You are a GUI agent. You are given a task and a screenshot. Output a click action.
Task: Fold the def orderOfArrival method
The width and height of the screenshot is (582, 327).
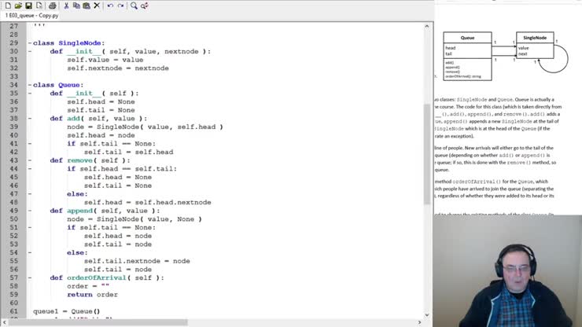pyautogui.click(x=30, y=277)
